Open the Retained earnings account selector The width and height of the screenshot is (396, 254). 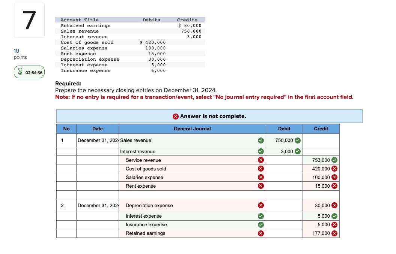(188, 233)
